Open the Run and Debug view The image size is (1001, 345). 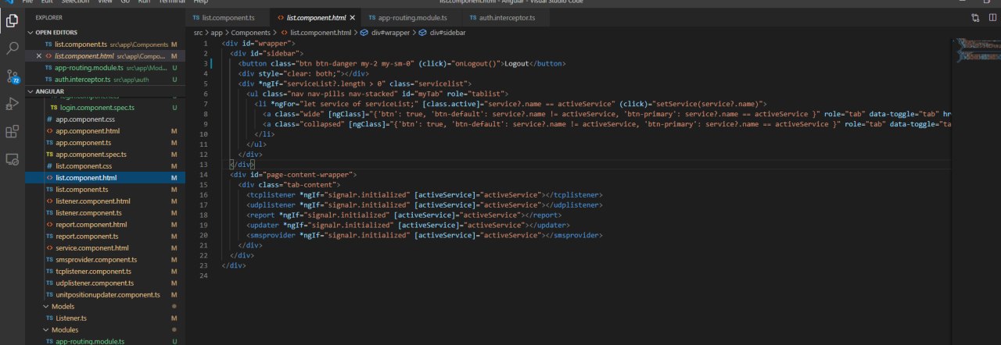pyautogui.click(x=12, y=104)
